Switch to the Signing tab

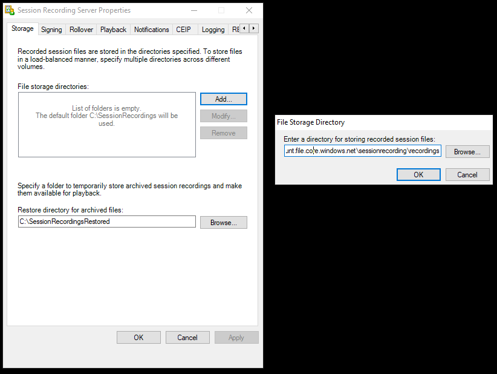tap(51, 29)
